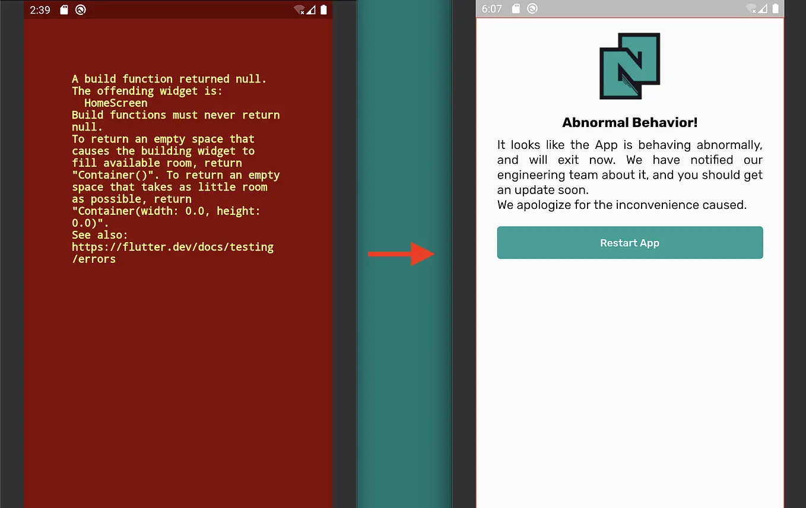Click the HomeScreen widget name in the error text

click(x=115, y=103)
